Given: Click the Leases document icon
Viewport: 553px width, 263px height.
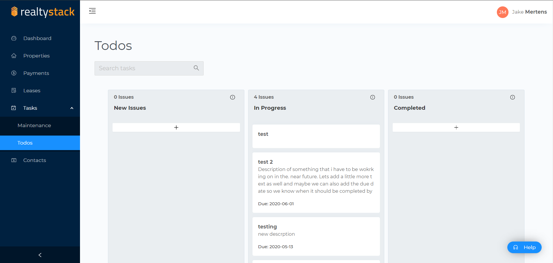Looking at the screenshot, I should [x=14, y=91].
